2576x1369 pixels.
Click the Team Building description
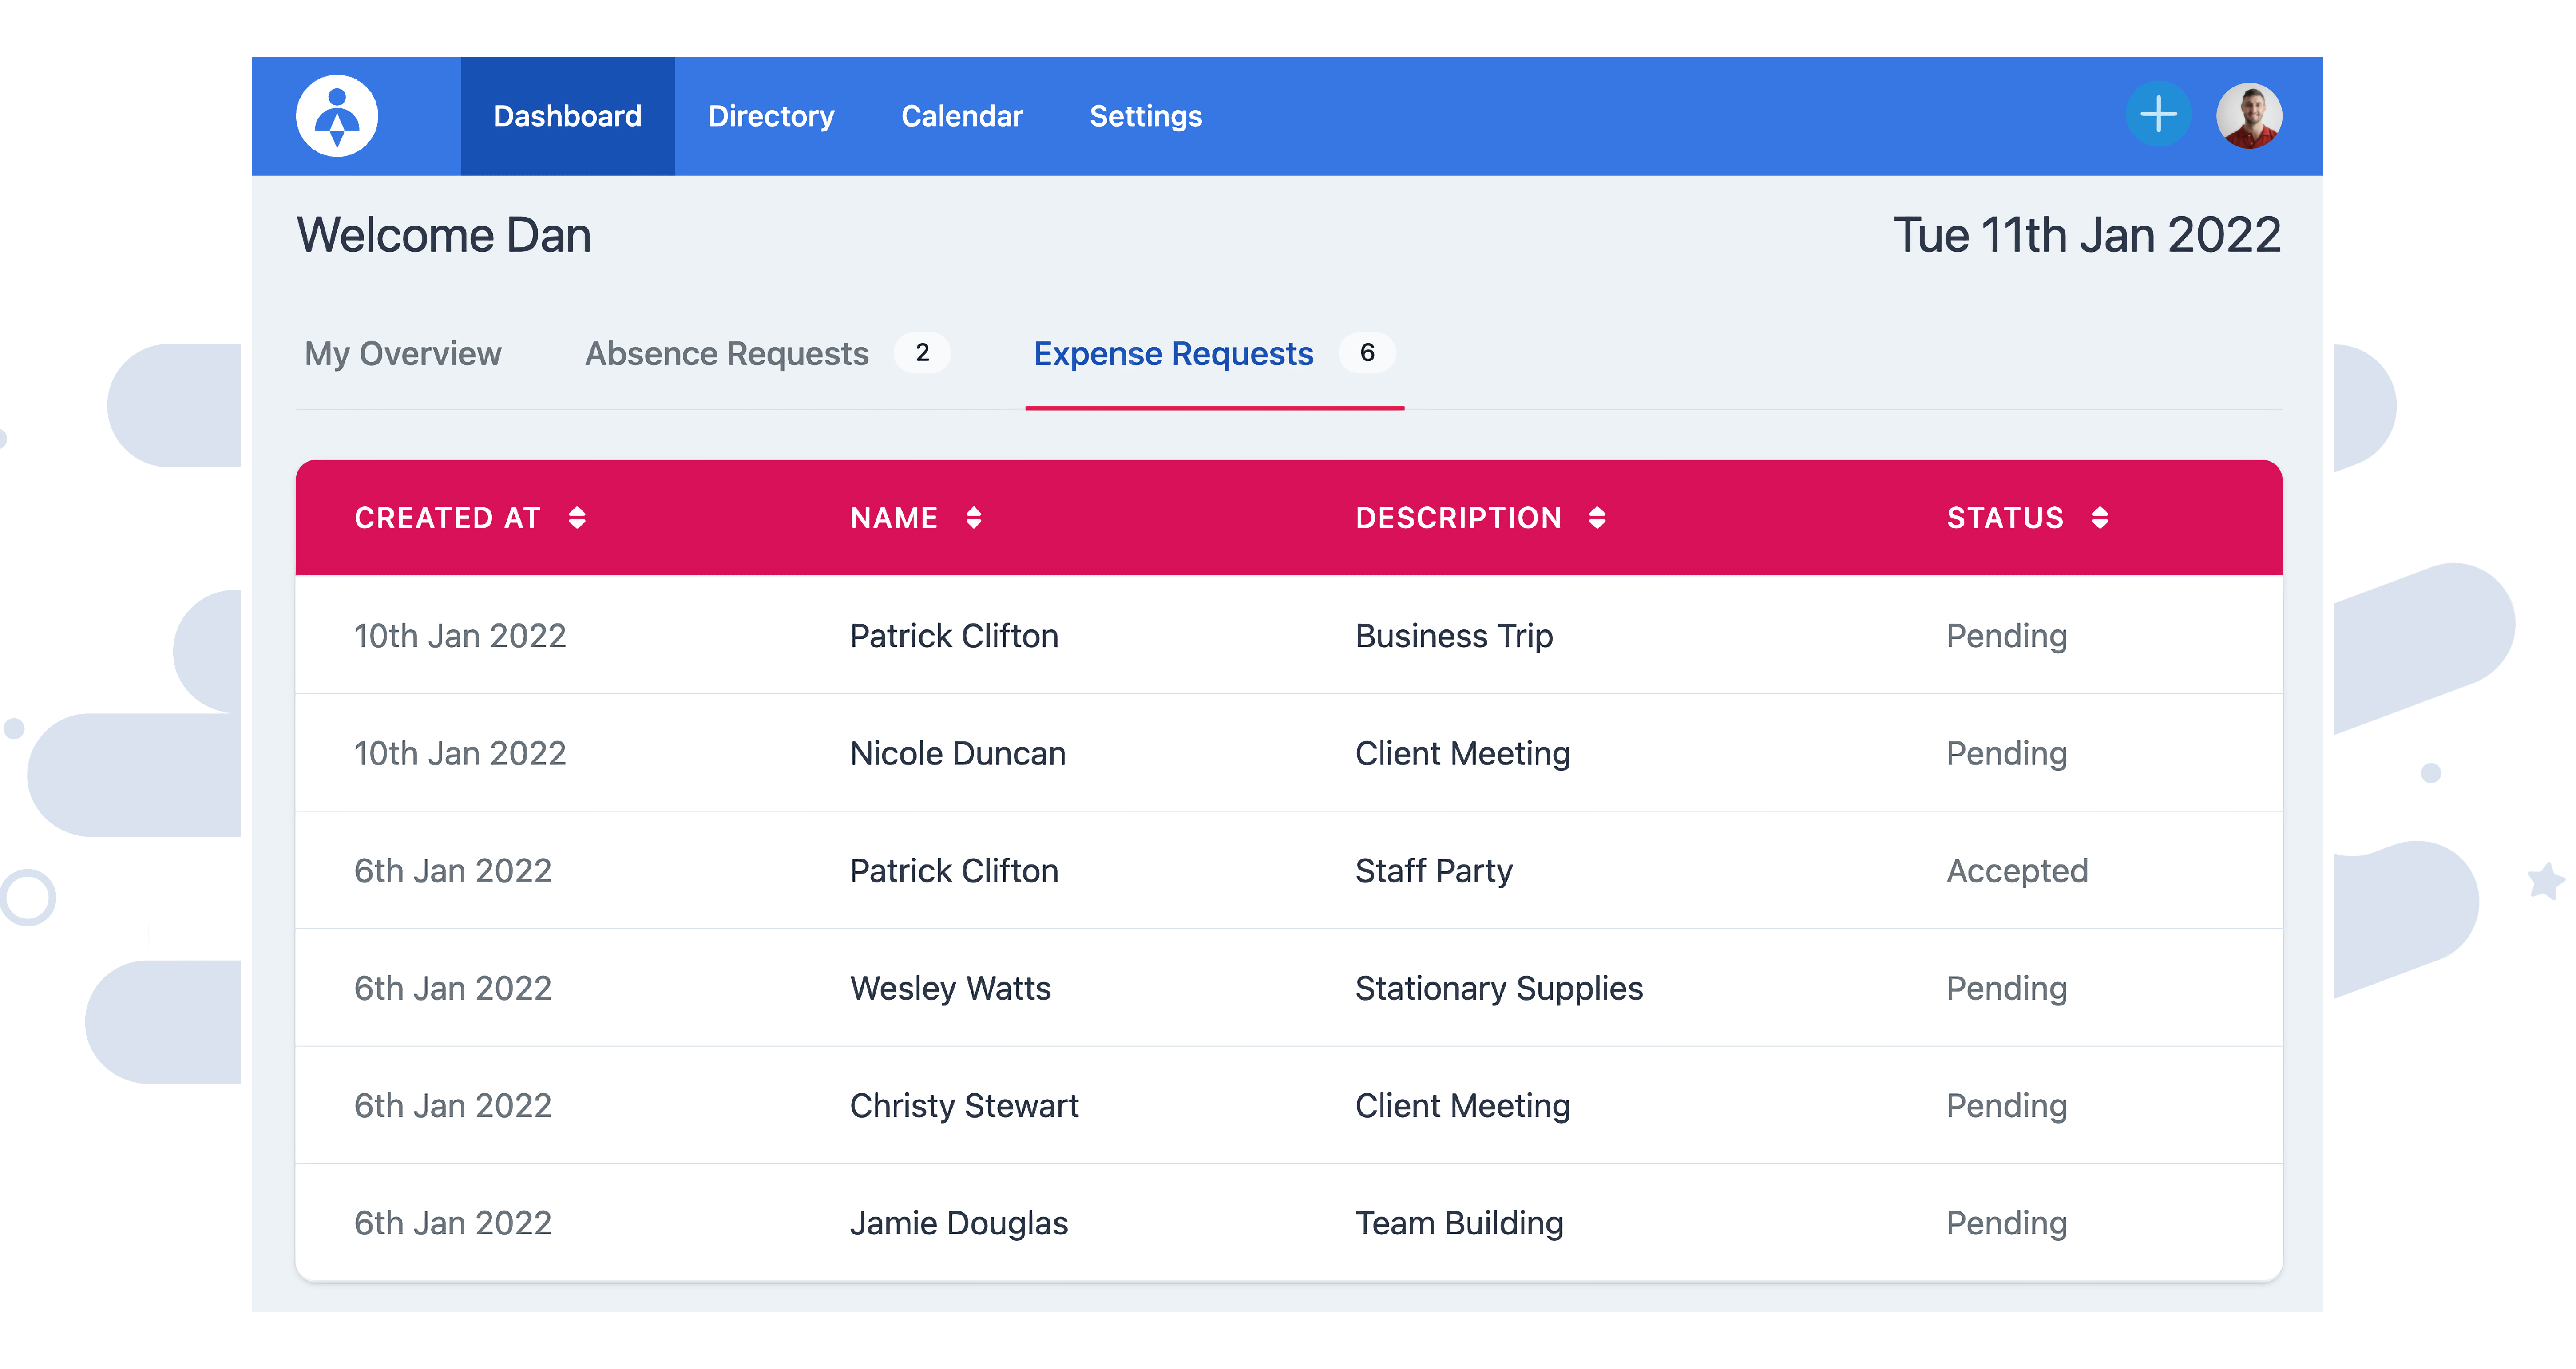(1459, 1223)
